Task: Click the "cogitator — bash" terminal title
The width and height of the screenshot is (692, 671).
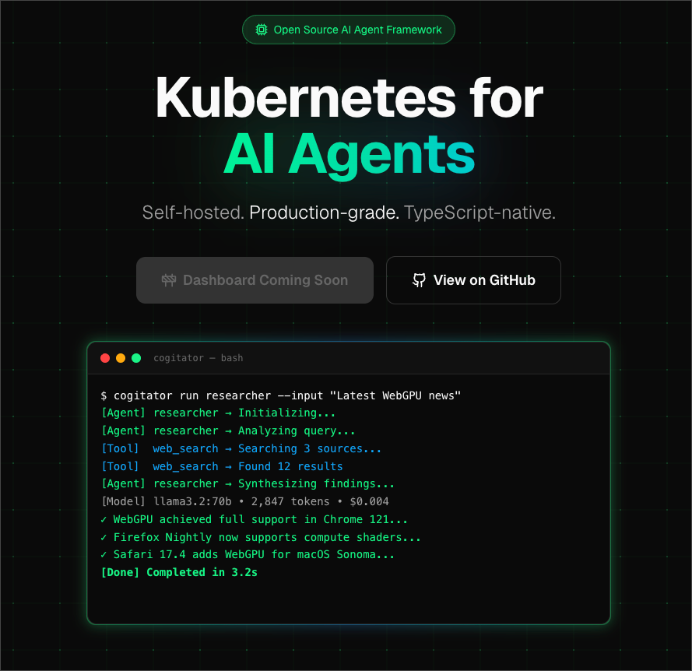Action: 198,358
